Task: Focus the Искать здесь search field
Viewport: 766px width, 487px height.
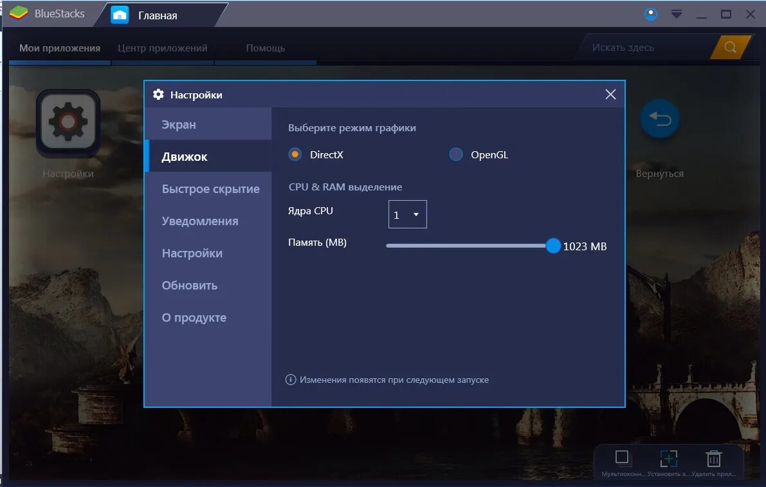Action: (x=644, y=48)
